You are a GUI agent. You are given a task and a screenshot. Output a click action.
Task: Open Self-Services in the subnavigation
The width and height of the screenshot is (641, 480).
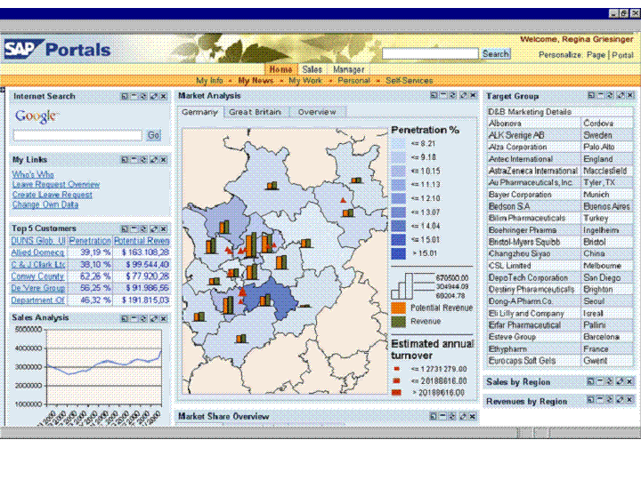point(410,80)
